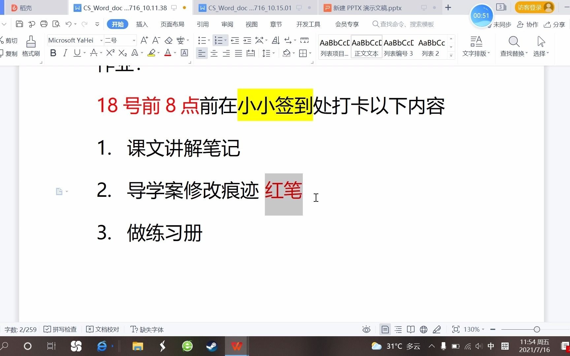Click the Undo arrow icon
This screenshot has width=570, height=356.
(x=68, y=24)
